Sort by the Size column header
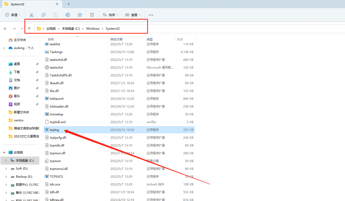 (180, 39)
